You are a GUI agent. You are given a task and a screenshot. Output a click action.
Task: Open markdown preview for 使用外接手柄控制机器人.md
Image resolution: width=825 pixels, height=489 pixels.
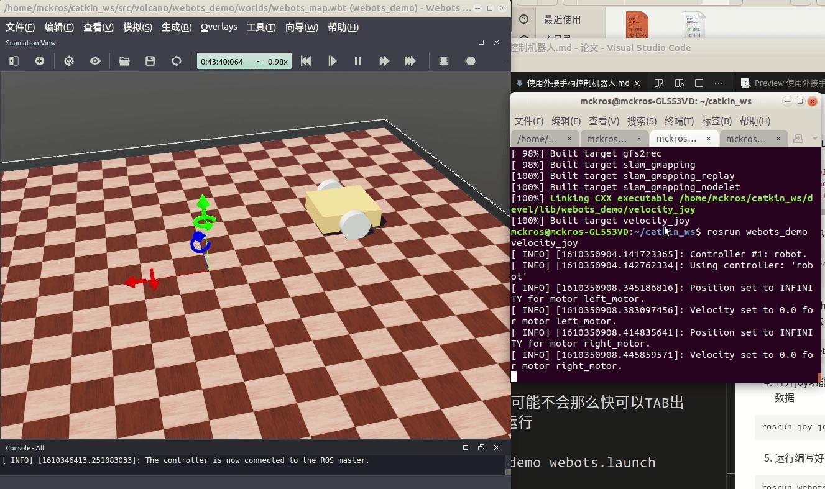659,82
